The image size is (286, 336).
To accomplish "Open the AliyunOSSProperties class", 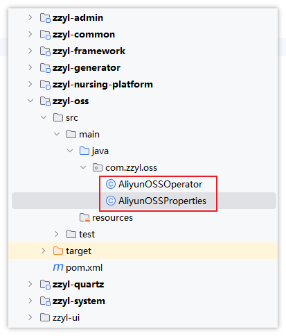I will 162,201.
